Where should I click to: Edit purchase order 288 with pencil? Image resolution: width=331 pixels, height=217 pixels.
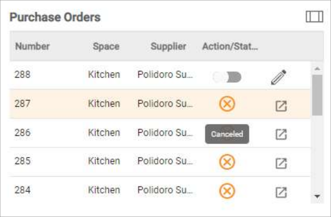279,77
